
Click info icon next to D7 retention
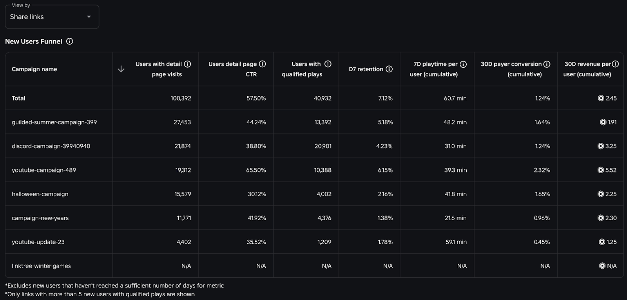pyautogui.click(x=389, y=69)
